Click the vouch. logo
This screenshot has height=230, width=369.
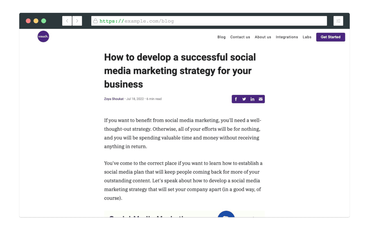(x=43, y=37)
